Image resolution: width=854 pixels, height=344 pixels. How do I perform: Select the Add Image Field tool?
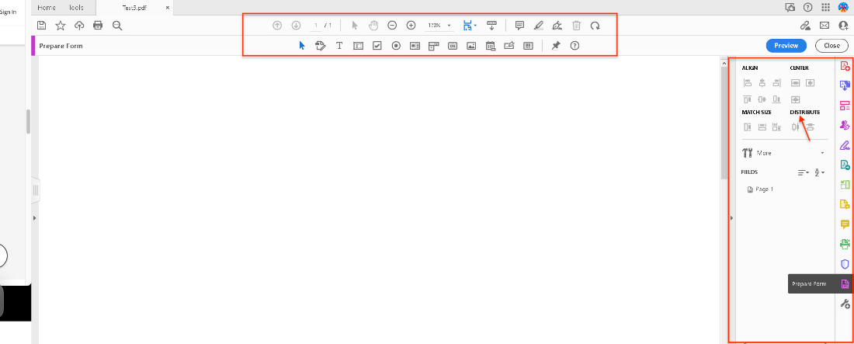(x=471, y=46)
